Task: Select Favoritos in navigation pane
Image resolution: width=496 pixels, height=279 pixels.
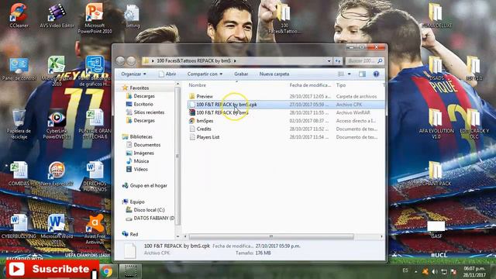Action: click(139, 88)
